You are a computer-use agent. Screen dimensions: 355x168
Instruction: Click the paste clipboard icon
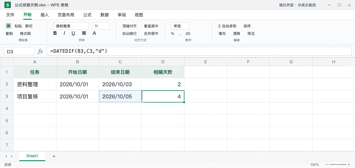(9, 26)
